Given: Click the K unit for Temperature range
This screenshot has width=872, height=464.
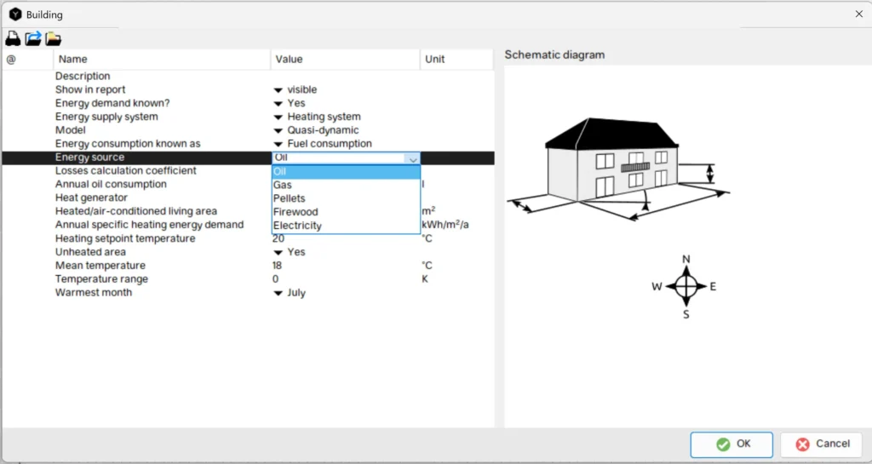Looking at the screenshot, I should click(x=425, y=279).
